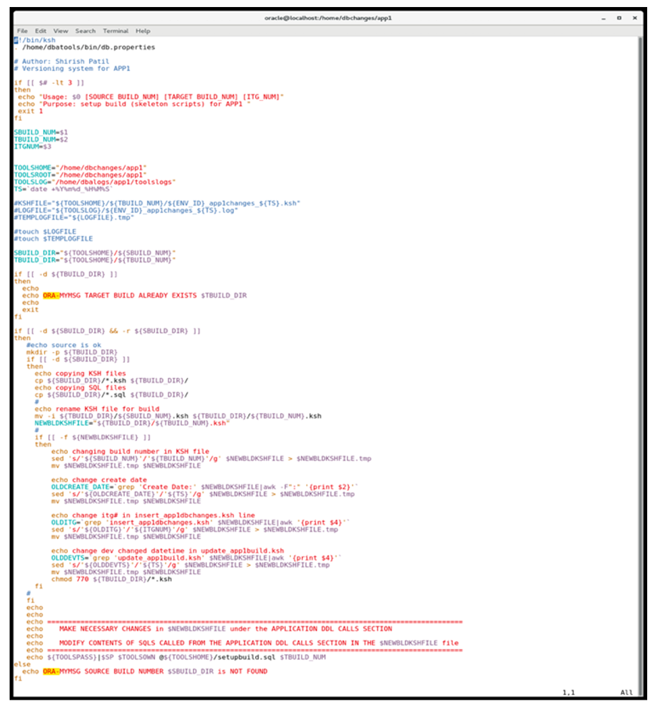Image resolution: width=660 pixels, height=708 pixels.
Task: Click the SBUILD_NUM=$1 assignment line
Action: (x=40, y=132)
